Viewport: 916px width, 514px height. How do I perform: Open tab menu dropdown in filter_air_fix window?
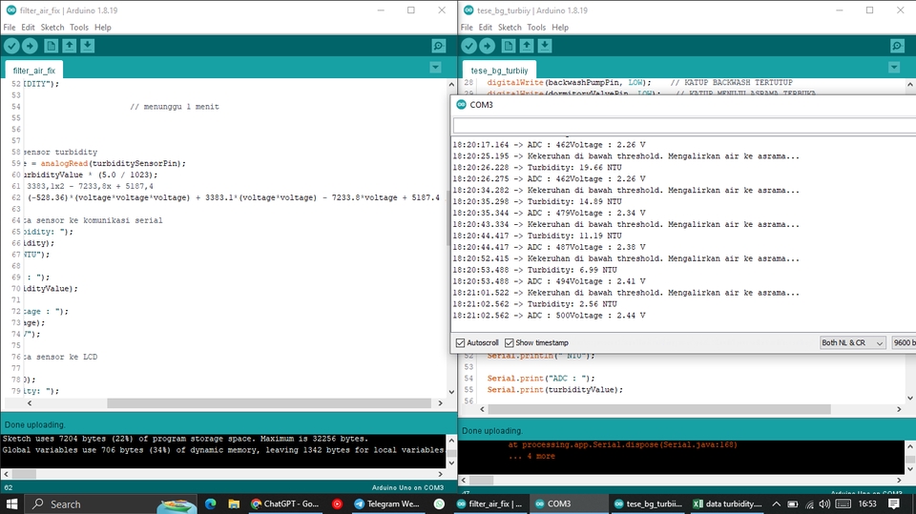point(435,67)
